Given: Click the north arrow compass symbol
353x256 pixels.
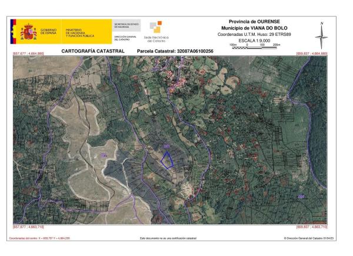Looking at the screenshot, I should pyautogui.click(x=321, y=35).
